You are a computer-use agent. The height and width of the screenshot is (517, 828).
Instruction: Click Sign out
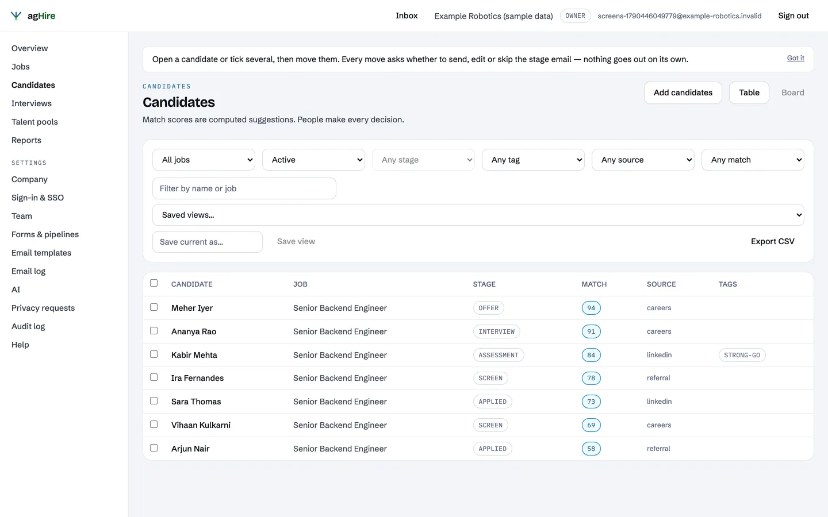coord(793,16)
